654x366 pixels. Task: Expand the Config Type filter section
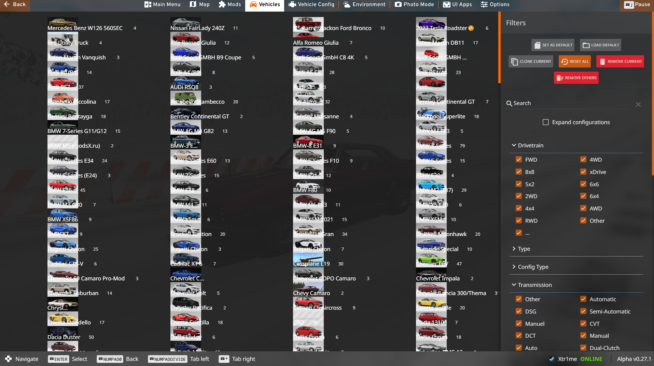pos(576,267)
